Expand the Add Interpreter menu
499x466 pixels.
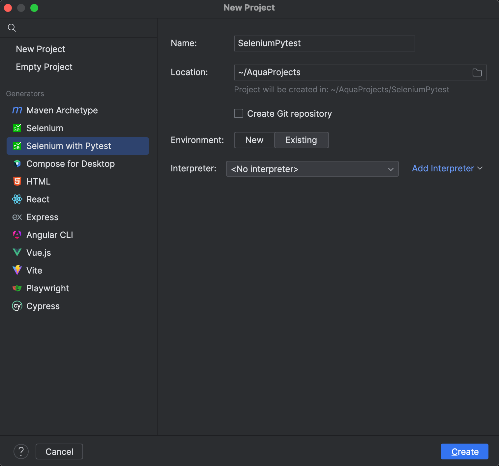447,168
